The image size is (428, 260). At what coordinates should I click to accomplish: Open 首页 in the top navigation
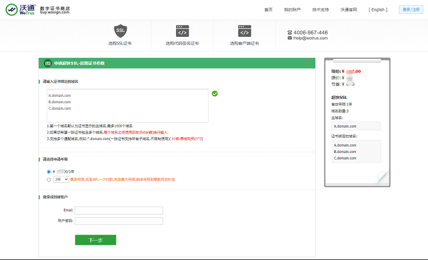point(268,10)
